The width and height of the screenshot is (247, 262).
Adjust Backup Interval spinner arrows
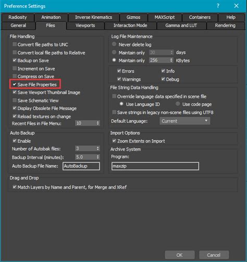pos(98,157)
